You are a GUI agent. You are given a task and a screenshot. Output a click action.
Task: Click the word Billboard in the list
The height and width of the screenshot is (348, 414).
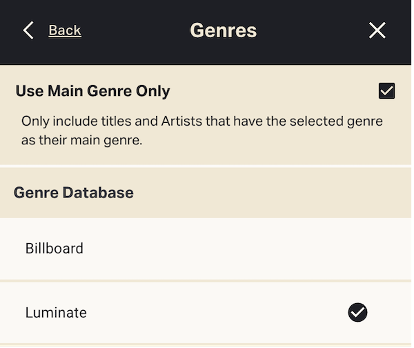(55, 249)
